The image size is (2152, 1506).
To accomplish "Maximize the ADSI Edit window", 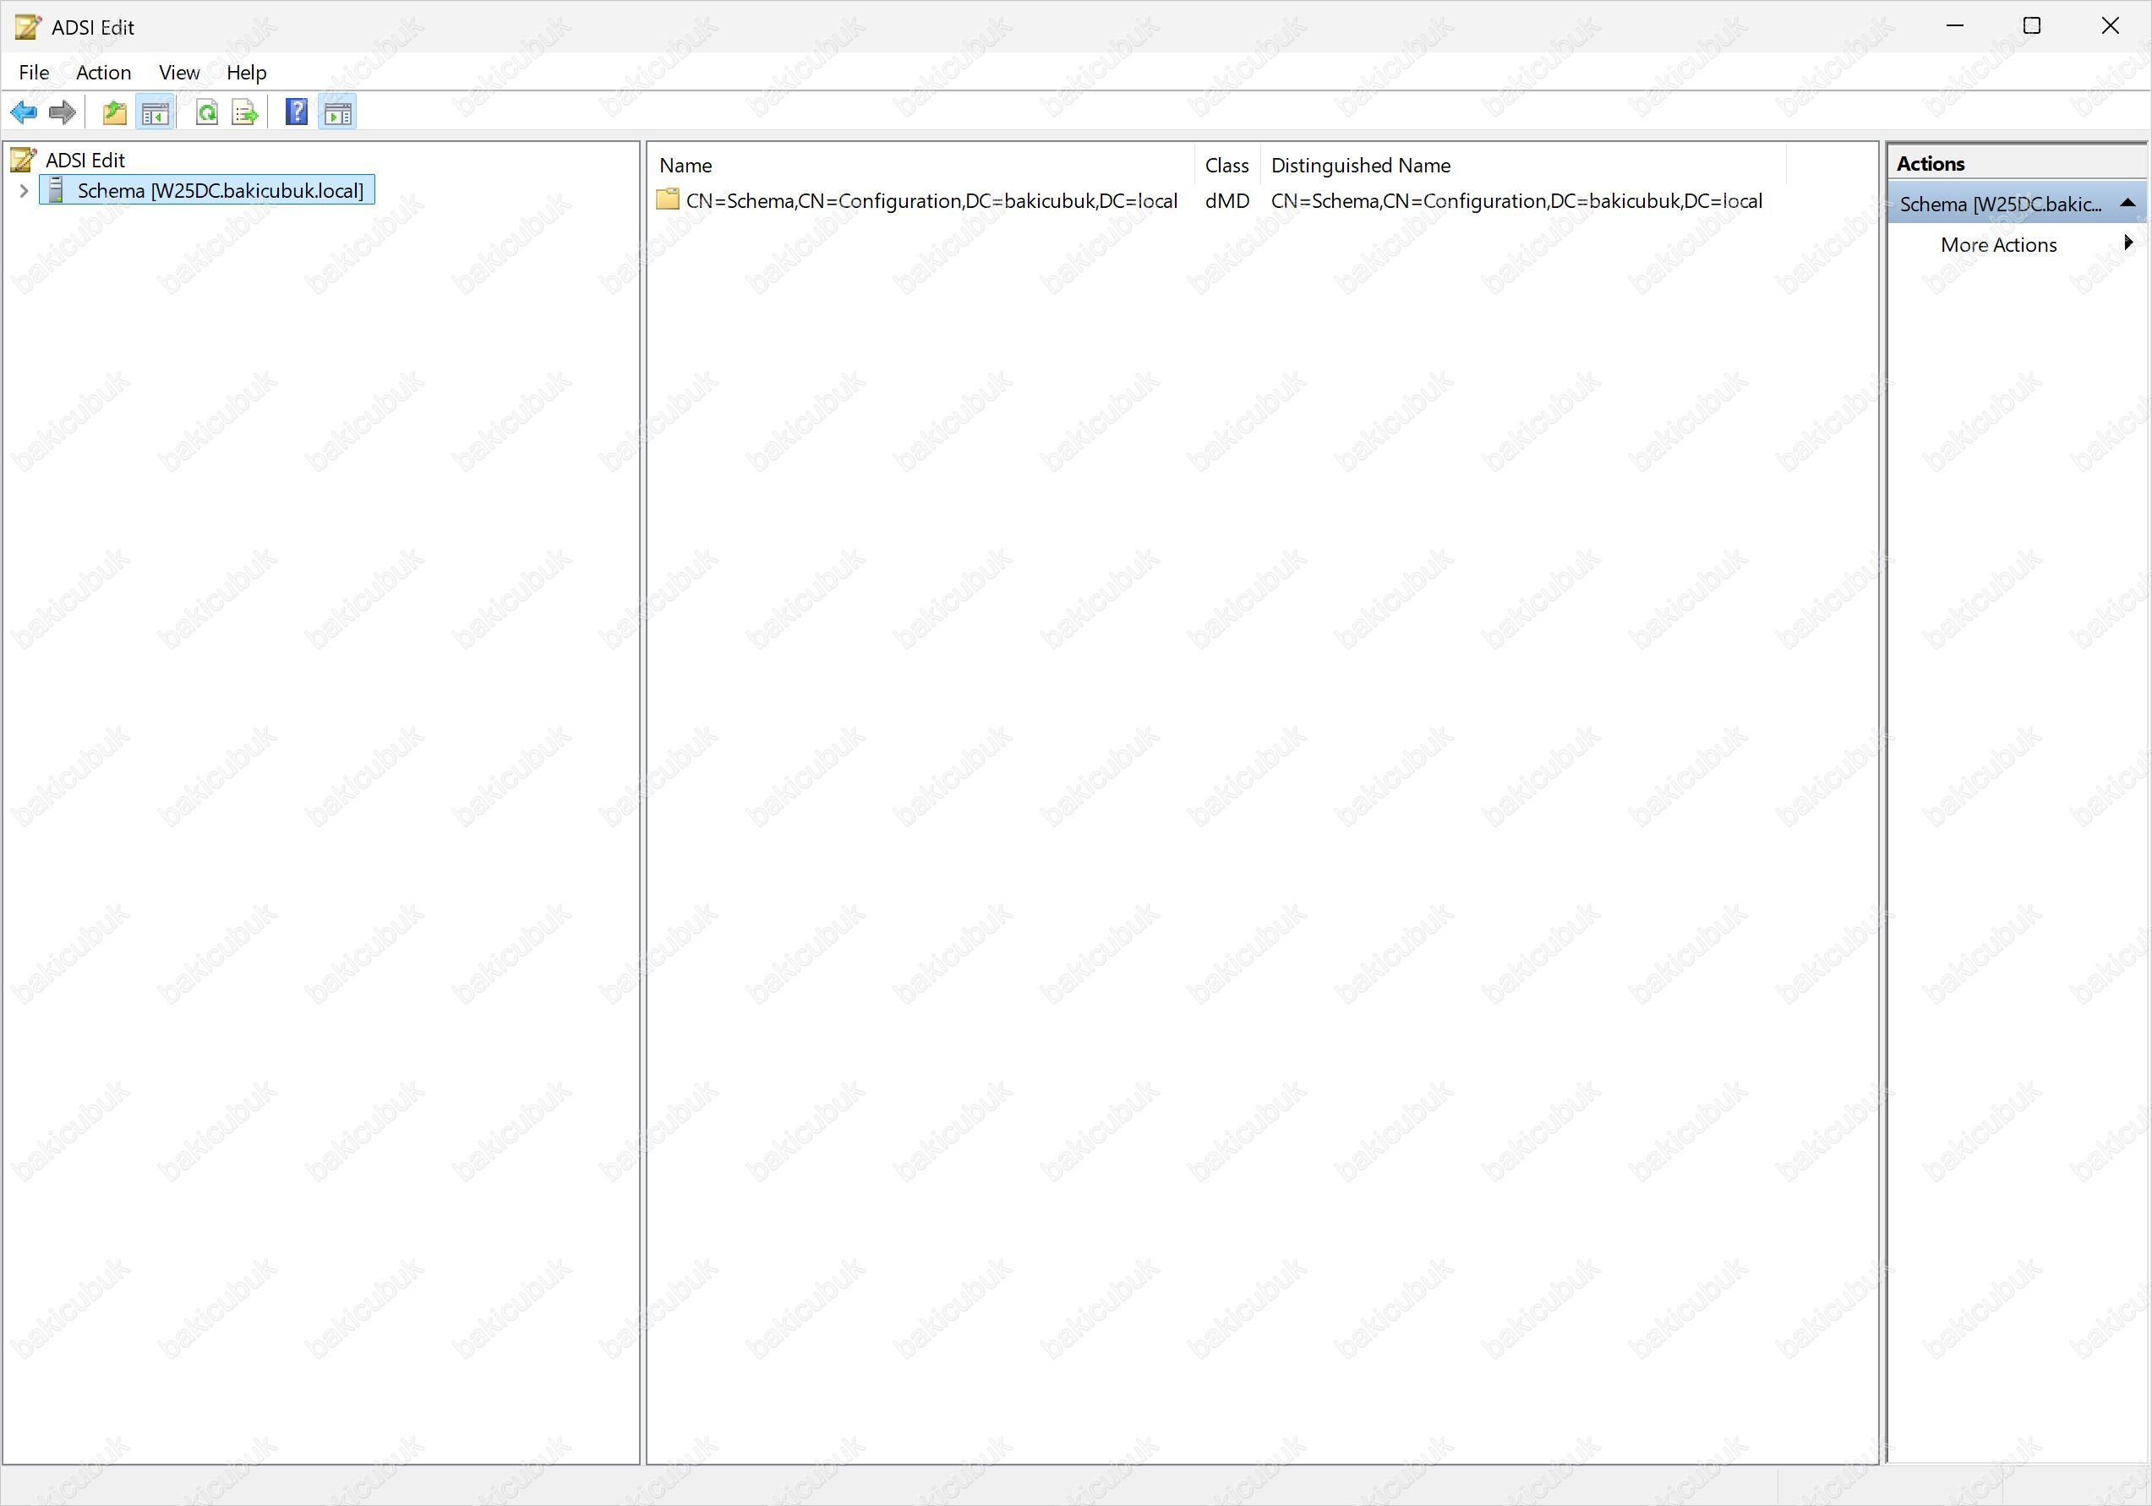I will point(2031,26).
